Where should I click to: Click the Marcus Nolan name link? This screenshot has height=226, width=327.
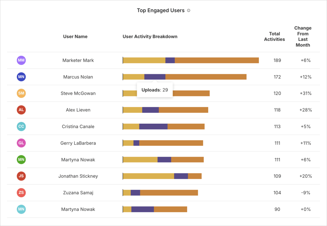click(78, 77)
